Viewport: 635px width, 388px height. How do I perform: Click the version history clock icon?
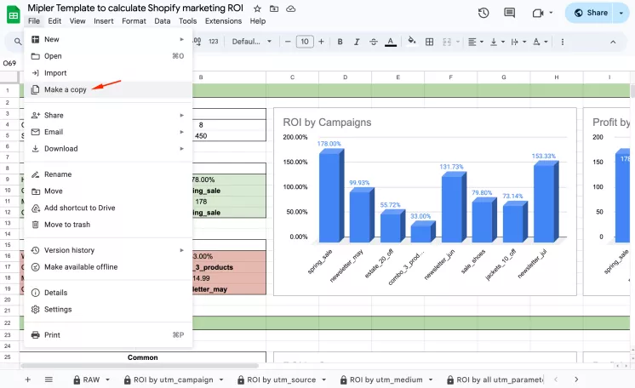point(483,13)
